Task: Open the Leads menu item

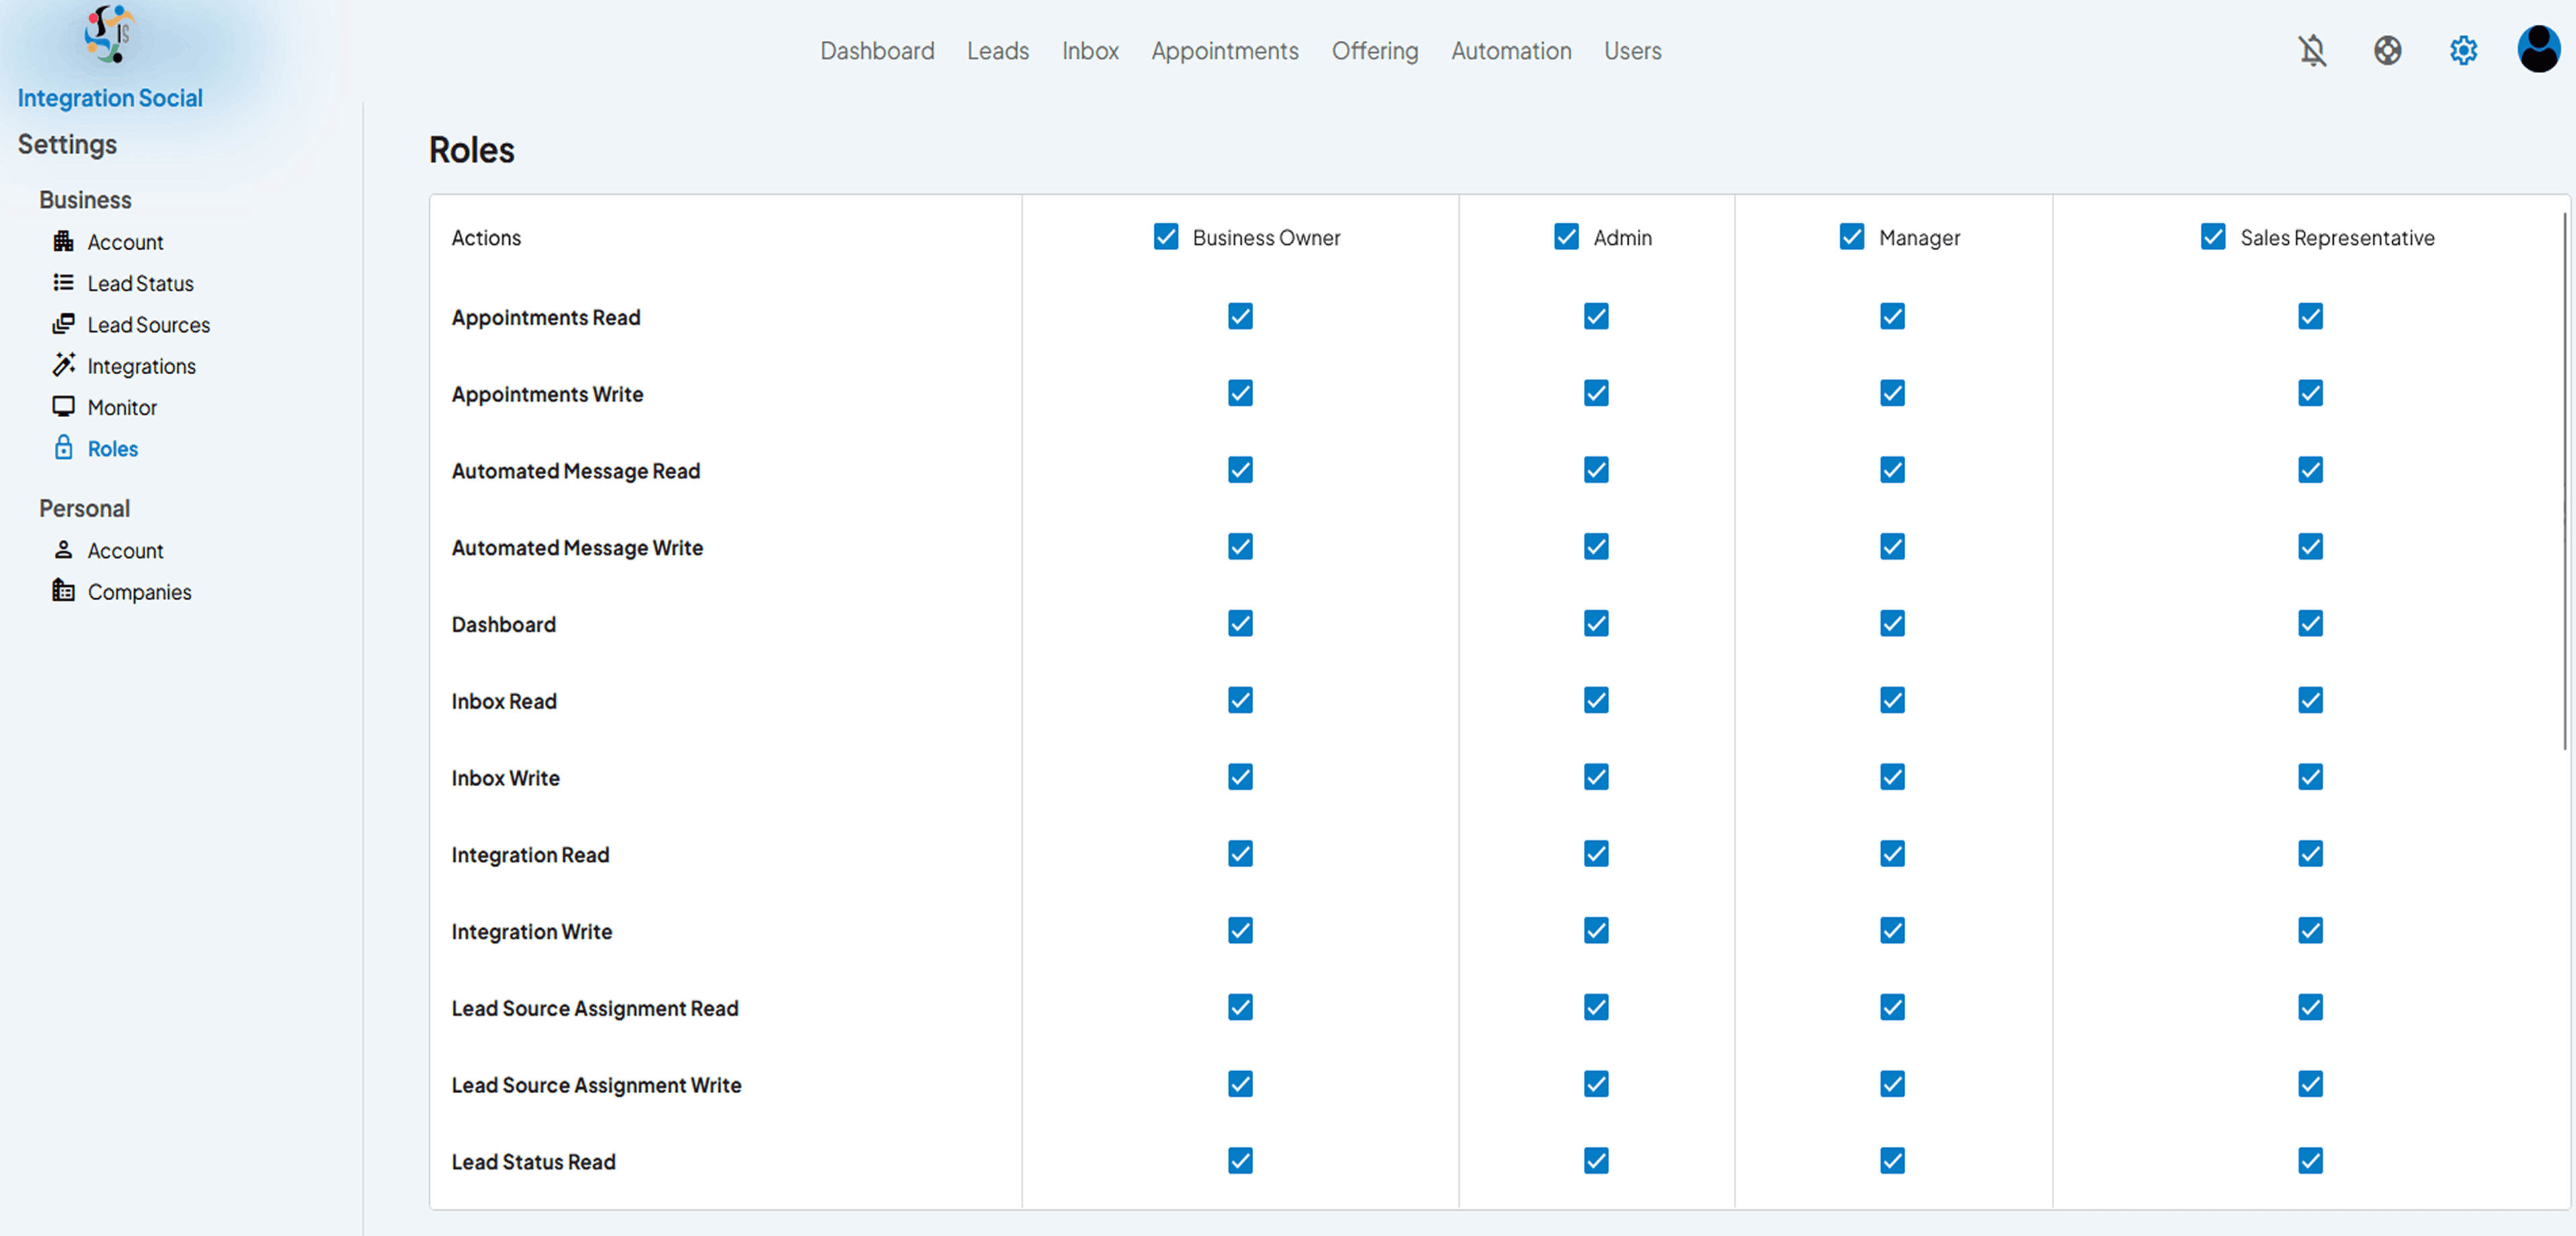Action: click(997, 51)
